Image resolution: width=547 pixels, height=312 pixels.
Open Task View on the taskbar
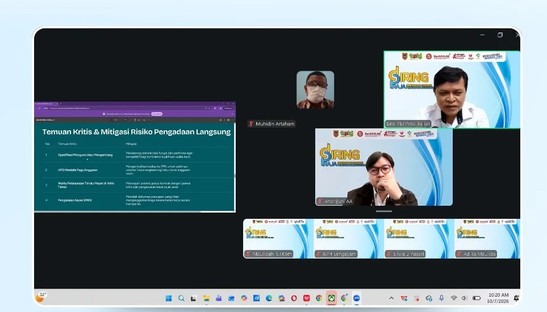tap(194, 298)
